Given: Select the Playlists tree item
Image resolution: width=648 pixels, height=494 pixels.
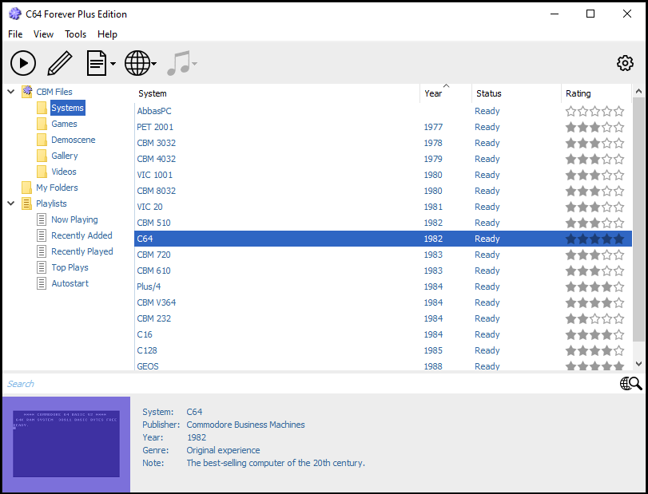Looking at the screenshot, I should tap(51, 204).
